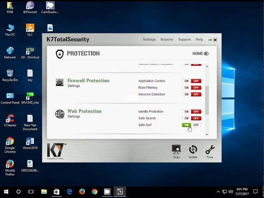264x198 pixels.
Task: Open K7 app from the taskbar
Action: coord(120,192)
